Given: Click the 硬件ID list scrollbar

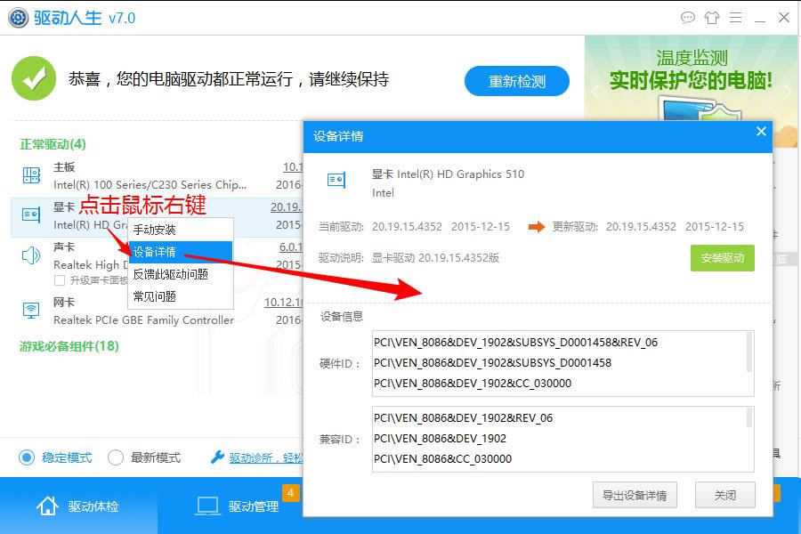Looking at the screenshot, I should pos(749,352).
